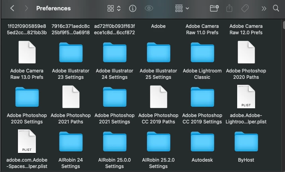Open Adobe Illustrator 23 Settings folder
The height and width of the screenshot is (172, 285).
[x=71, y=52]
